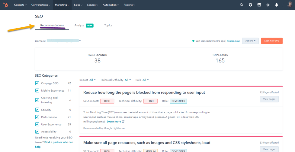Open the Sales menu
This screenshot has height=152, width=295.
click(78, 5)
